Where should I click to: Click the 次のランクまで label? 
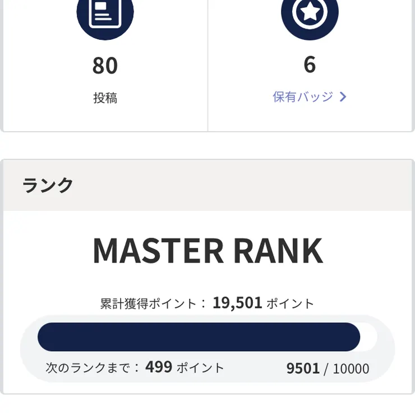93,368
